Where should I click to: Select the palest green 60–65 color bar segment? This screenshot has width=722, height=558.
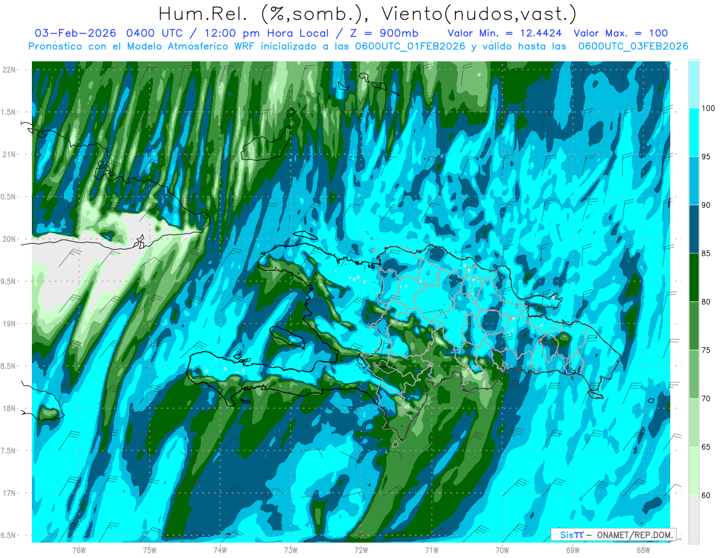click(693, 471)
